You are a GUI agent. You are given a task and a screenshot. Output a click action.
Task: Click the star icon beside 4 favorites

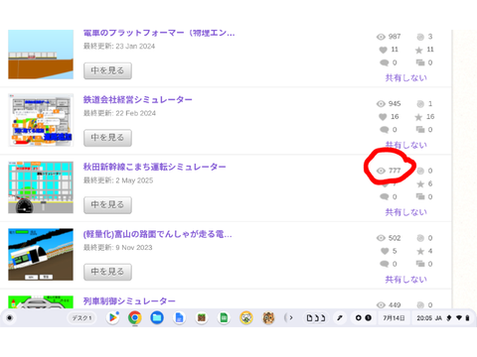pos(420,251)
